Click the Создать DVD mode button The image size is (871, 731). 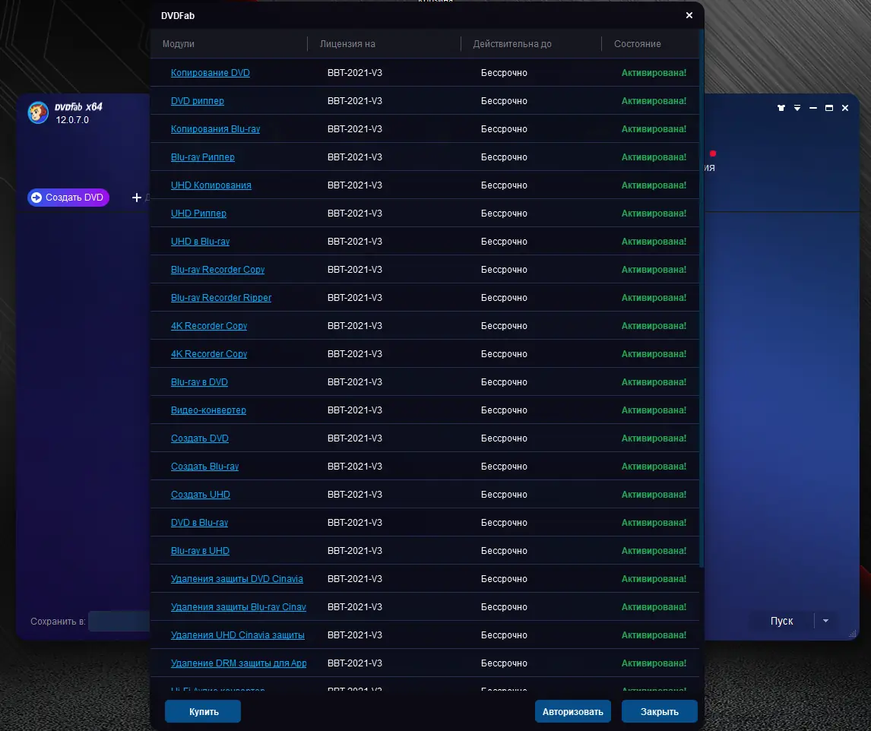point(68,198)
